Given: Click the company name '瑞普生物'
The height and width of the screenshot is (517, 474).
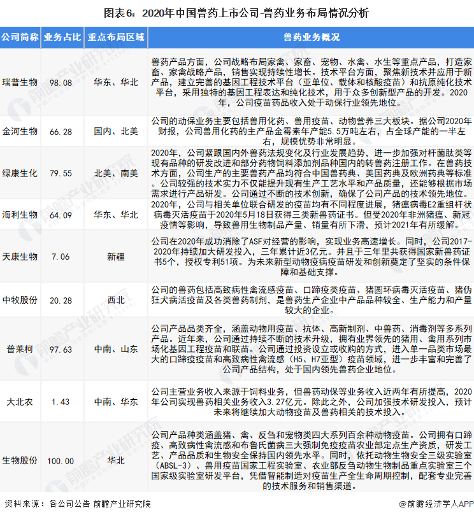Looking at the screenshot, I should click(20, 82).
